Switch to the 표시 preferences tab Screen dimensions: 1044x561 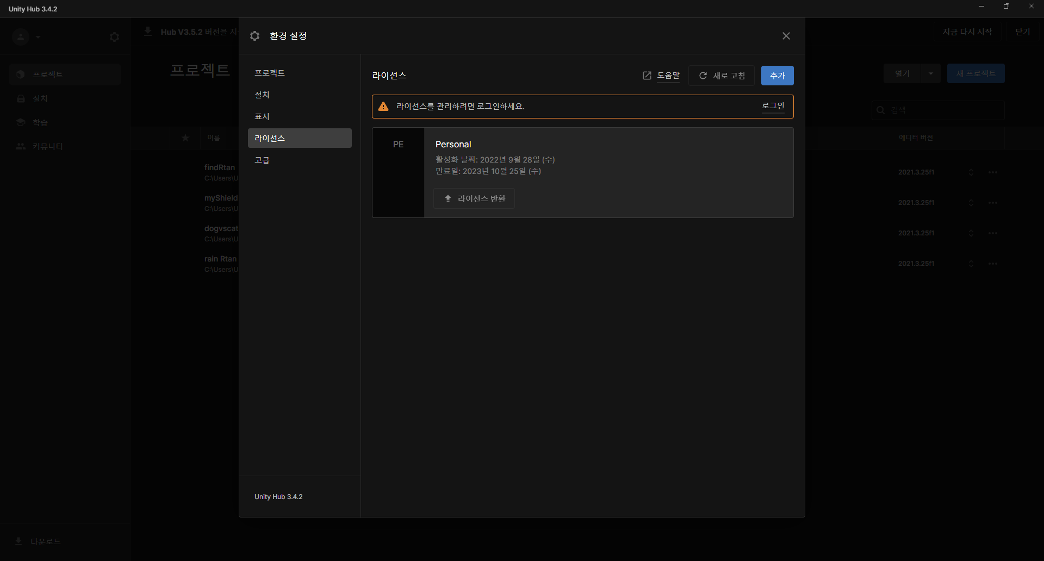pyautogui.click(x=300, y=116)
